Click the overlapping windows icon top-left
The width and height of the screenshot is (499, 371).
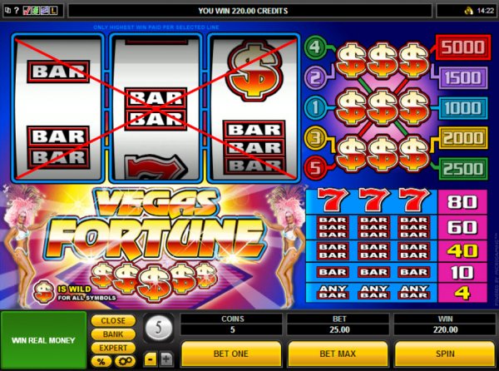[x=8, y=11]
